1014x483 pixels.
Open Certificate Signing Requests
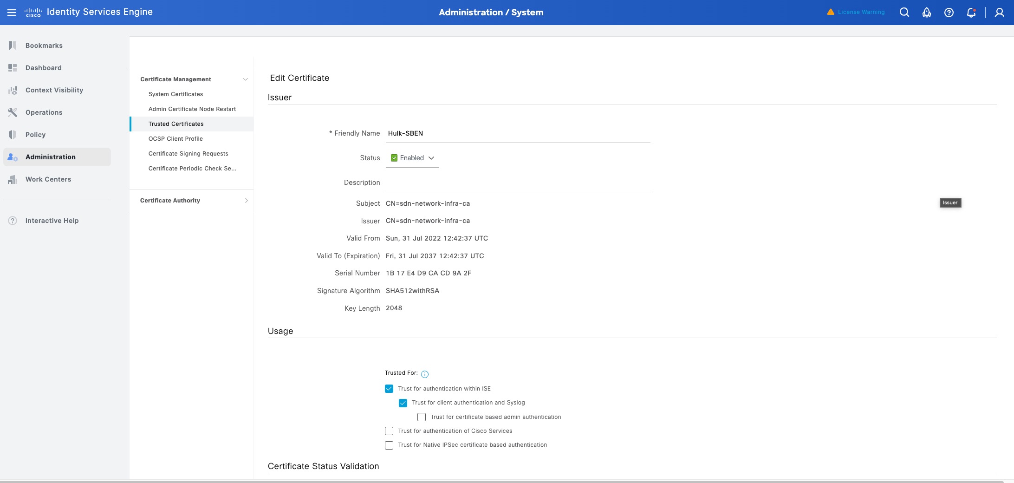pos(188,153)
